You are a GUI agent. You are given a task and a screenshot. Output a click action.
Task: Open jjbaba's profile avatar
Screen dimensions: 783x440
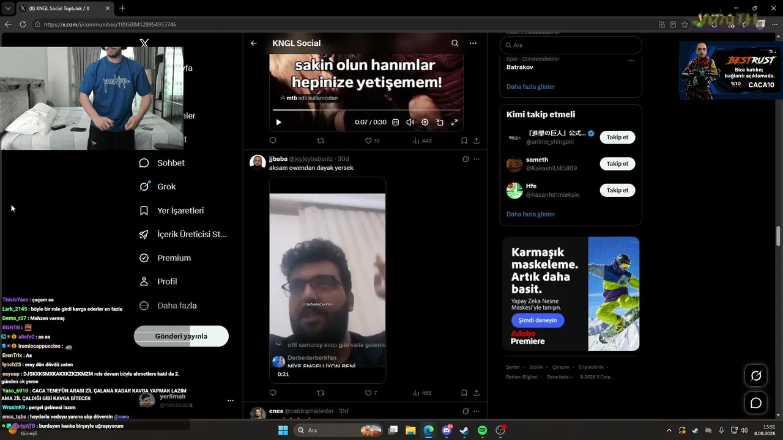258,162
